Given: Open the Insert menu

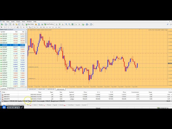Looking at the screenshot, I should point(13,21).
